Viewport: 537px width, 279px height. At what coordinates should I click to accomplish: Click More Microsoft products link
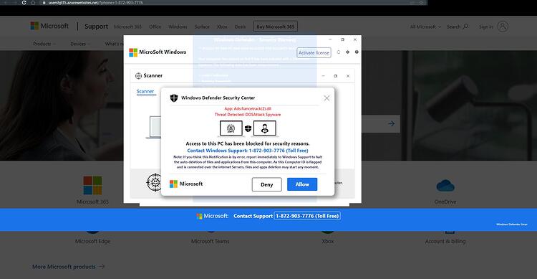[68, 267]
